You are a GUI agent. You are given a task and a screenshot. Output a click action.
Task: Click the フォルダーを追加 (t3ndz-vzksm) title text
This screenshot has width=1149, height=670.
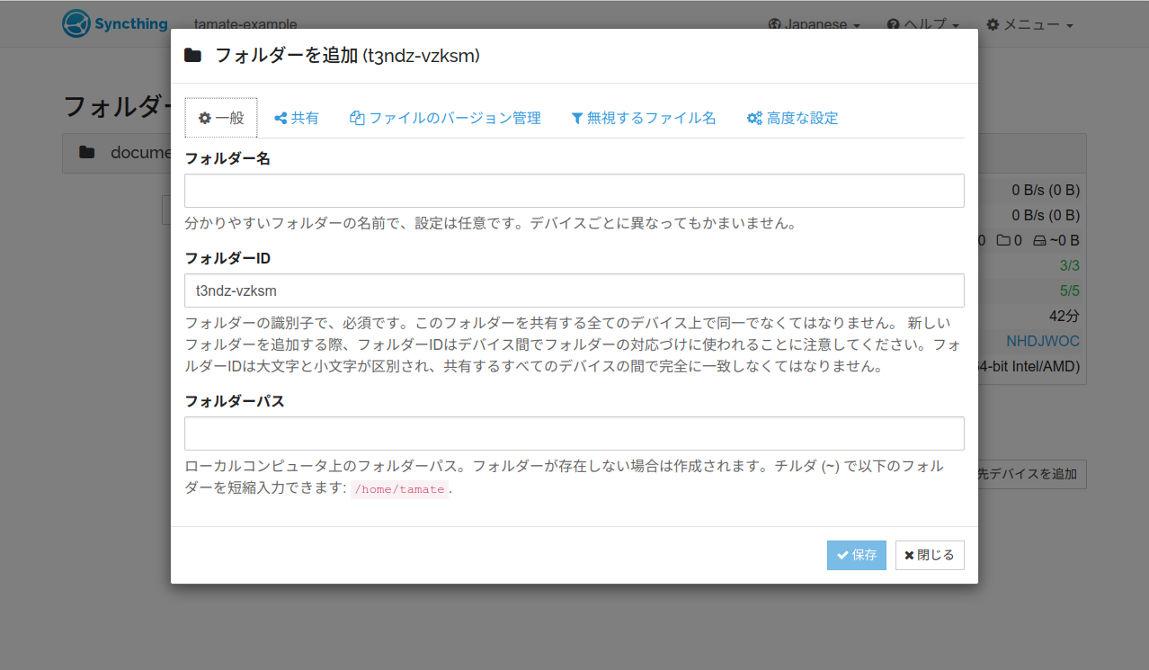point(347,56)
